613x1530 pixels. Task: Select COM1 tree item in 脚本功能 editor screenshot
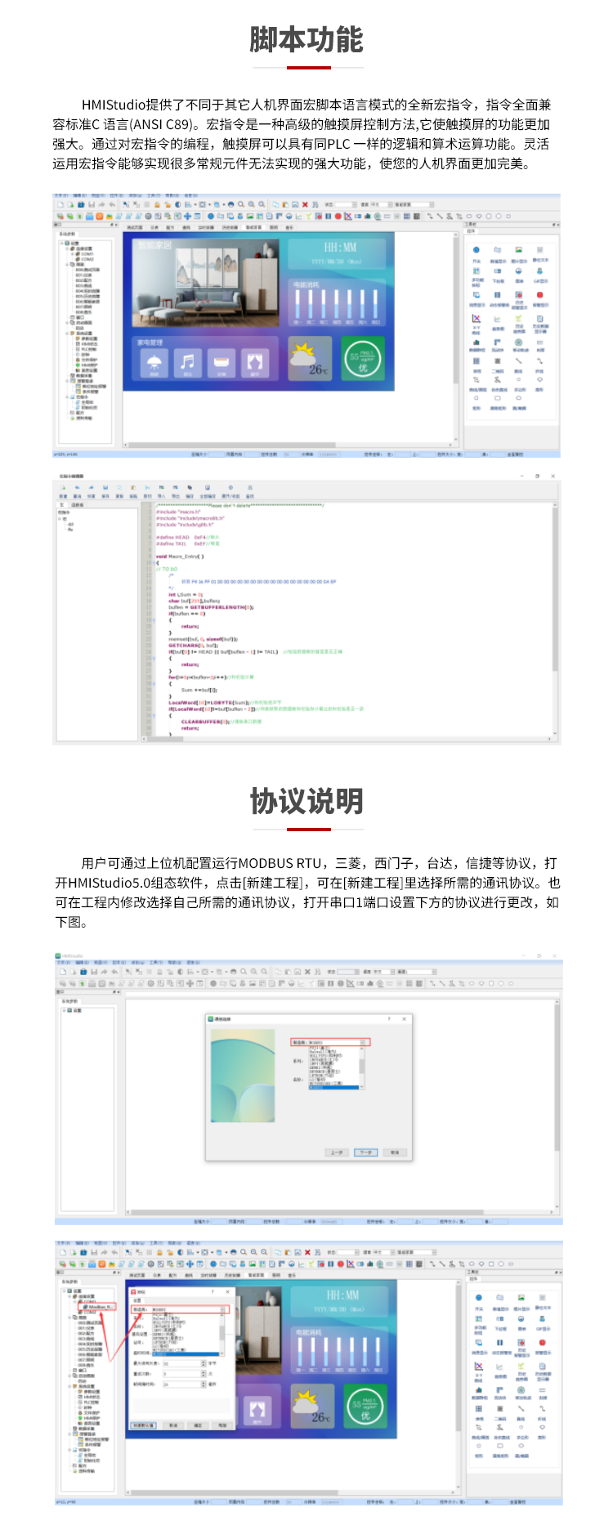(x=86, y=254)
